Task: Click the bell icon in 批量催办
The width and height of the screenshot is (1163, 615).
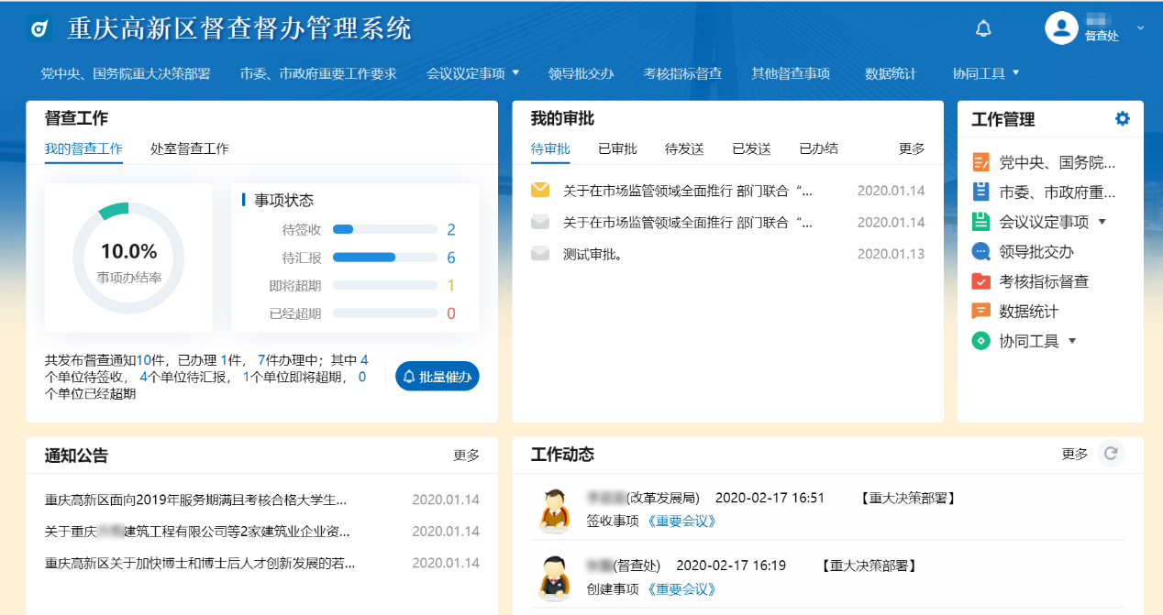Action: [x=409, y=377]
